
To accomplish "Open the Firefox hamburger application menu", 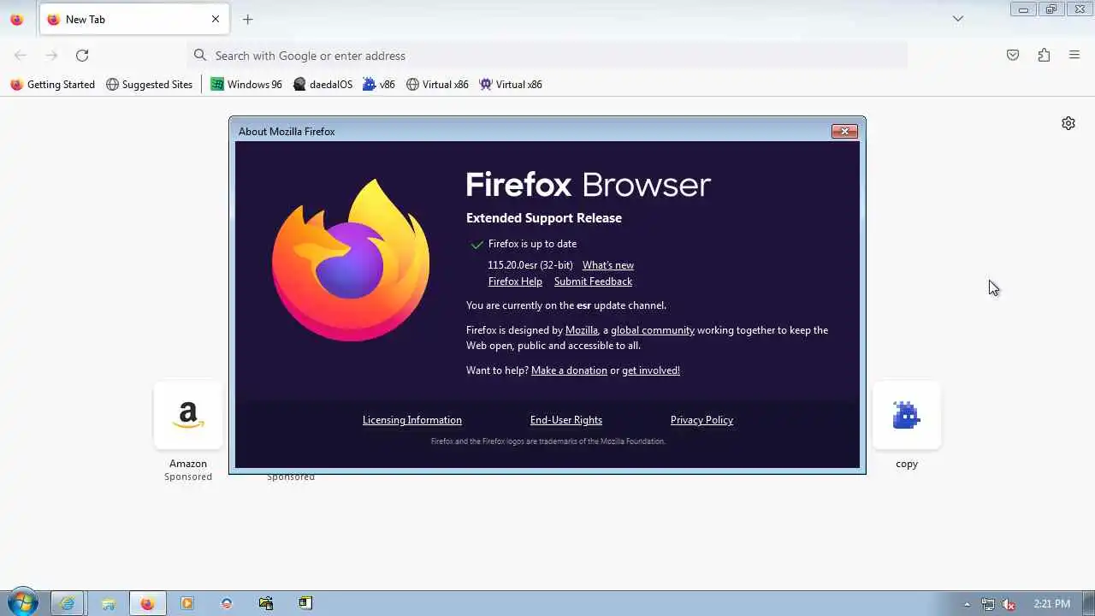I will [1074, 56].
